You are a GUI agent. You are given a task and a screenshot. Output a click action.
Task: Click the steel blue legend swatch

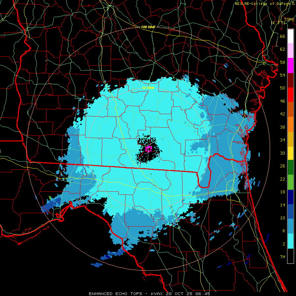coord(290,226)
